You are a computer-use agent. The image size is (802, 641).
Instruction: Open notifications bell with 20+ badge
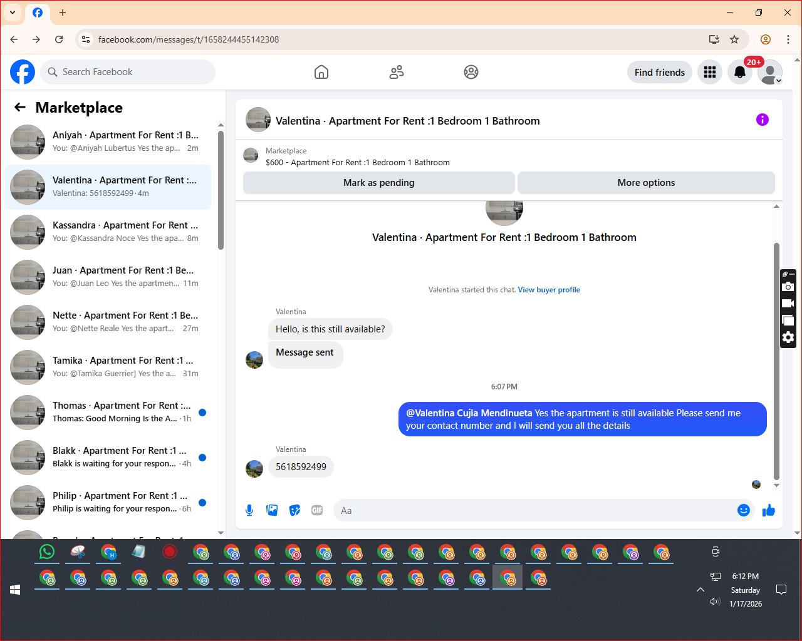[x=740, y=72]
